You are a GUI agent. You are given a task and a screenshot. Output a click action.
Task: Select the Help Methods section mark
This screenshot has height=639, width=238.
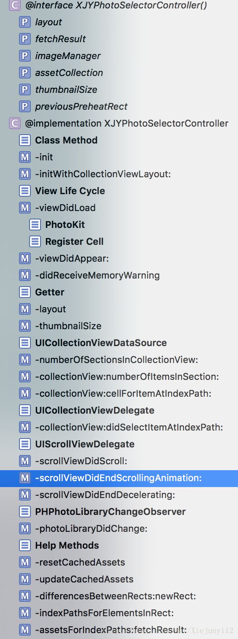pos(67,545)
